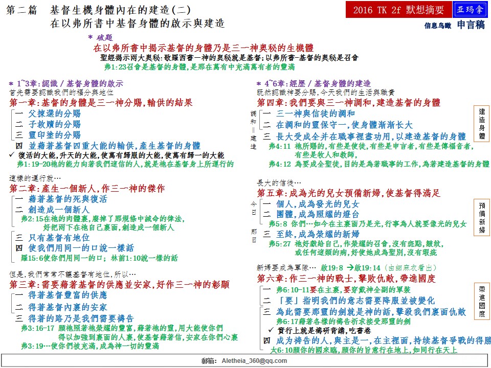
Task: Open chapter heading 第五章 成為光的兒女
Action: pos(348,193)
